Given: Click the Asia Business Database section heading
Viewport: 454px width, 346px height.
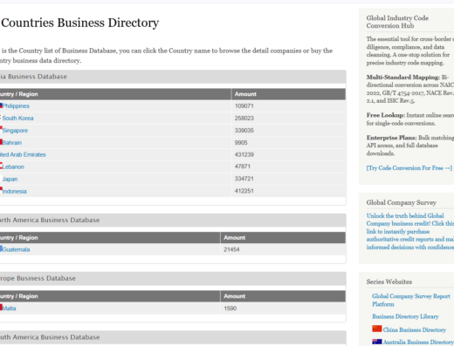Looking at the screenshot, I should pos(33,77).
